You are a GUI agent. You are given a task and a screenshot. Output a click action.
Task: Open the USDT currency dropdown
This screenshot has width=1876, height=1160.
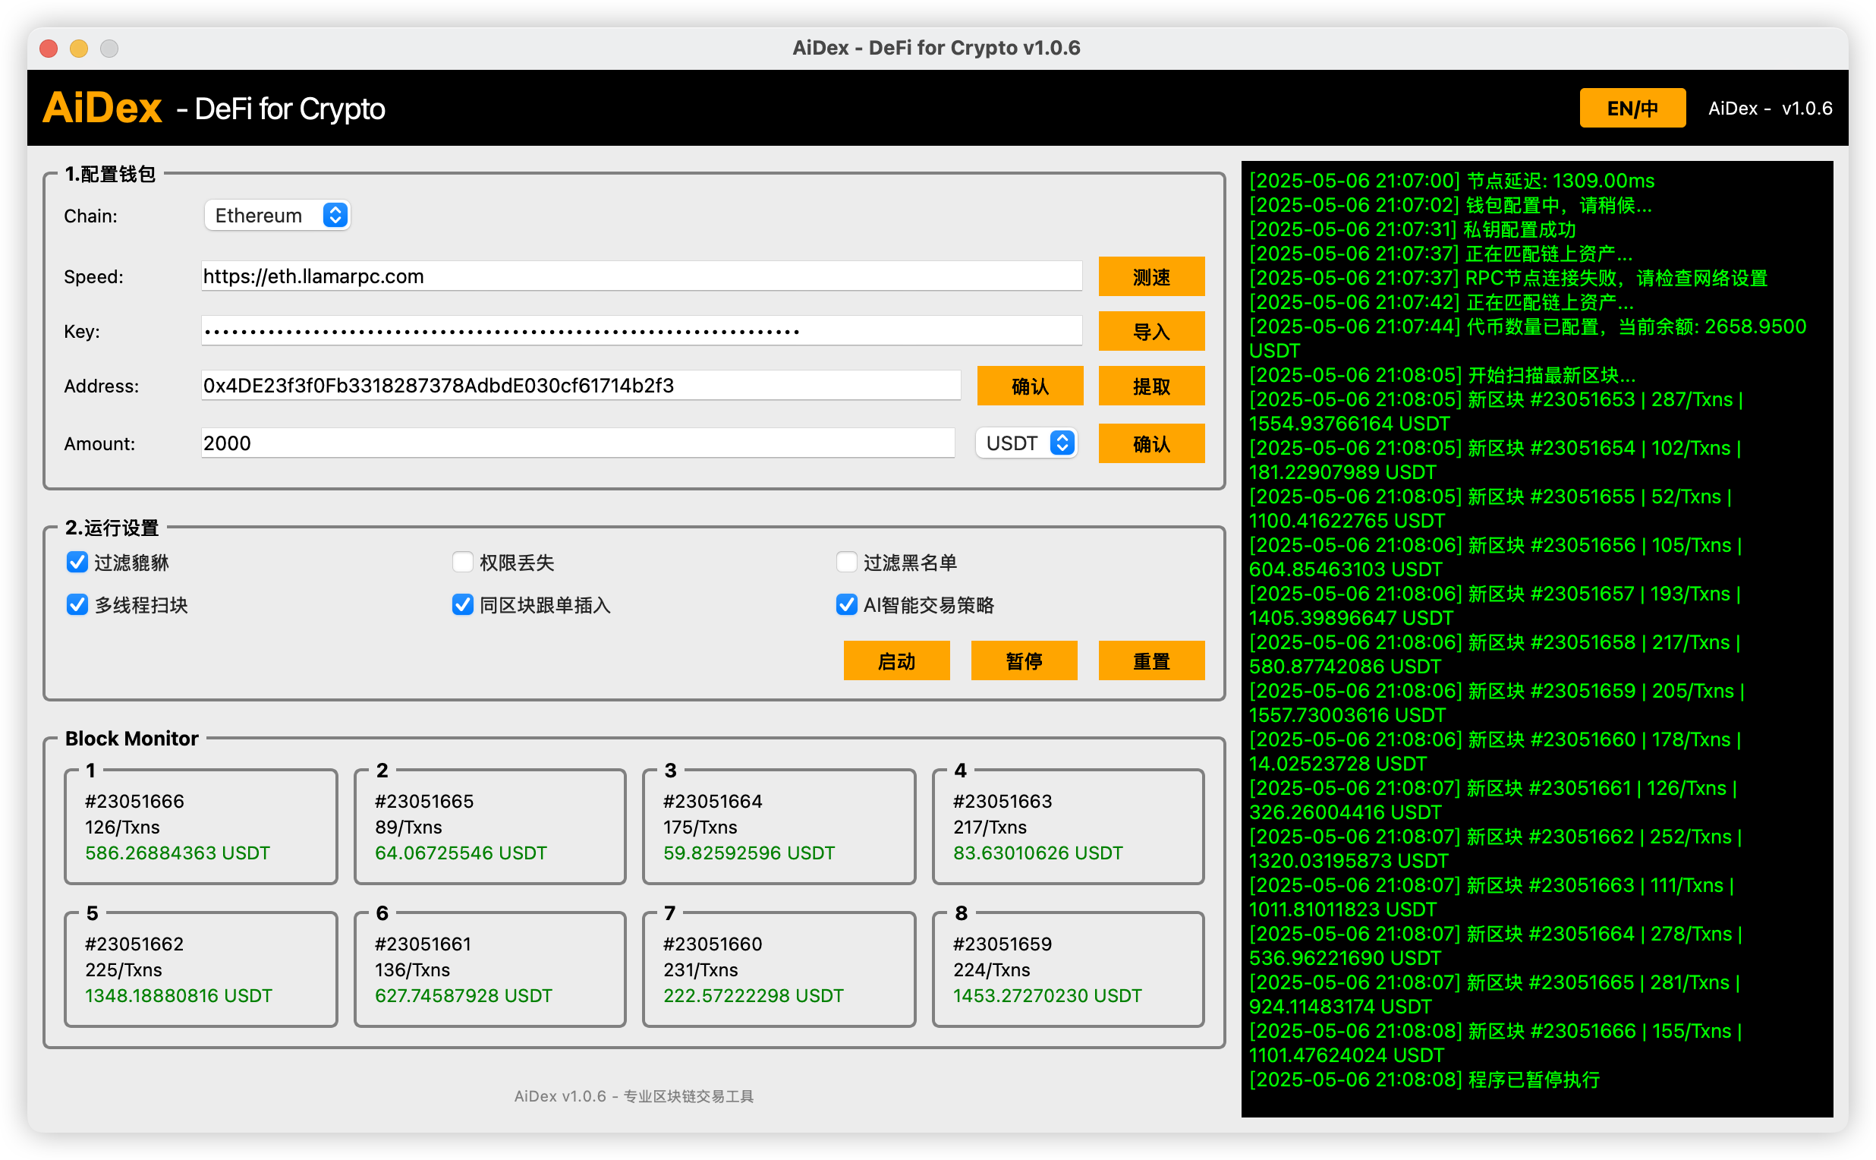pos(1025,443)
